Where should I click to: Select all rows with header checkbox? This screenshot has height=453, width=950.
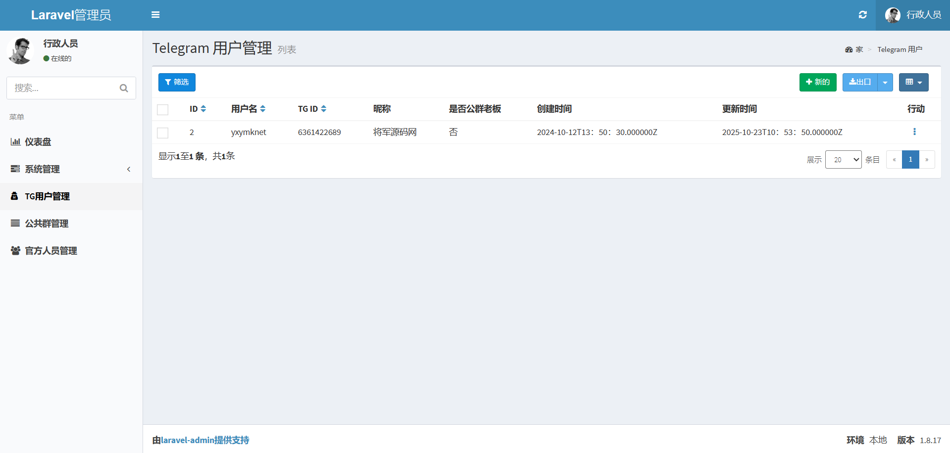(162, 109)
